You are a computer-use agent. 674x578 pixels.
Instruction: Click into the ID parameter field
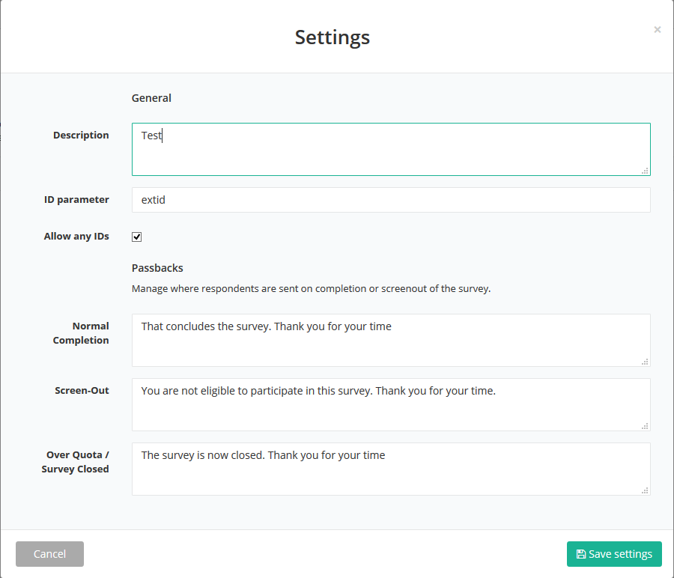click(x=389, y=200)
